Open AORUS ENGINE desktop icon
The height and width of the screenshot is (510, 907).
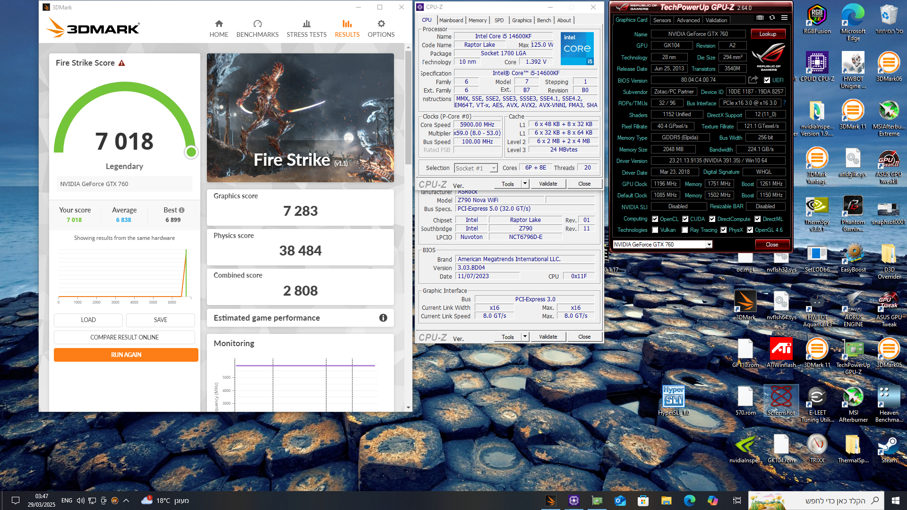[853, 309]
